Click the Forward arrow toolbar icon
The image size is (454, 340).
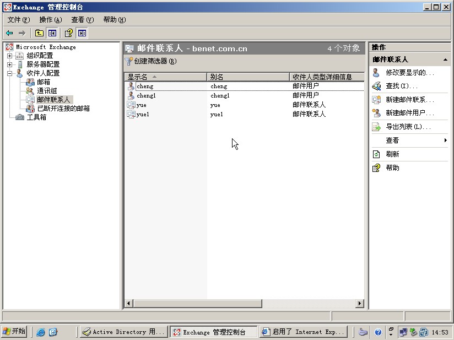[x=22, y=33]
